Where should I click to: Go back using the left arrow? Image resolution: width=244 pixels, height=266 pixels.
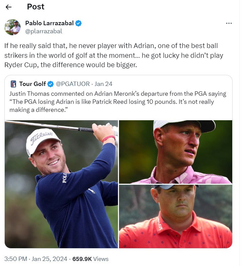point(8,7)
